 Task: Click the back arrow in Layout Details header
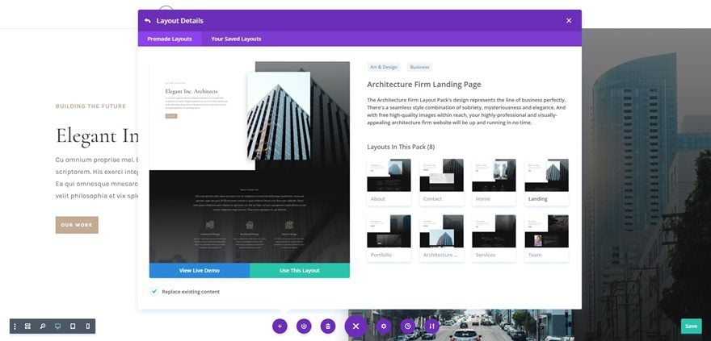tap(147, 21)
